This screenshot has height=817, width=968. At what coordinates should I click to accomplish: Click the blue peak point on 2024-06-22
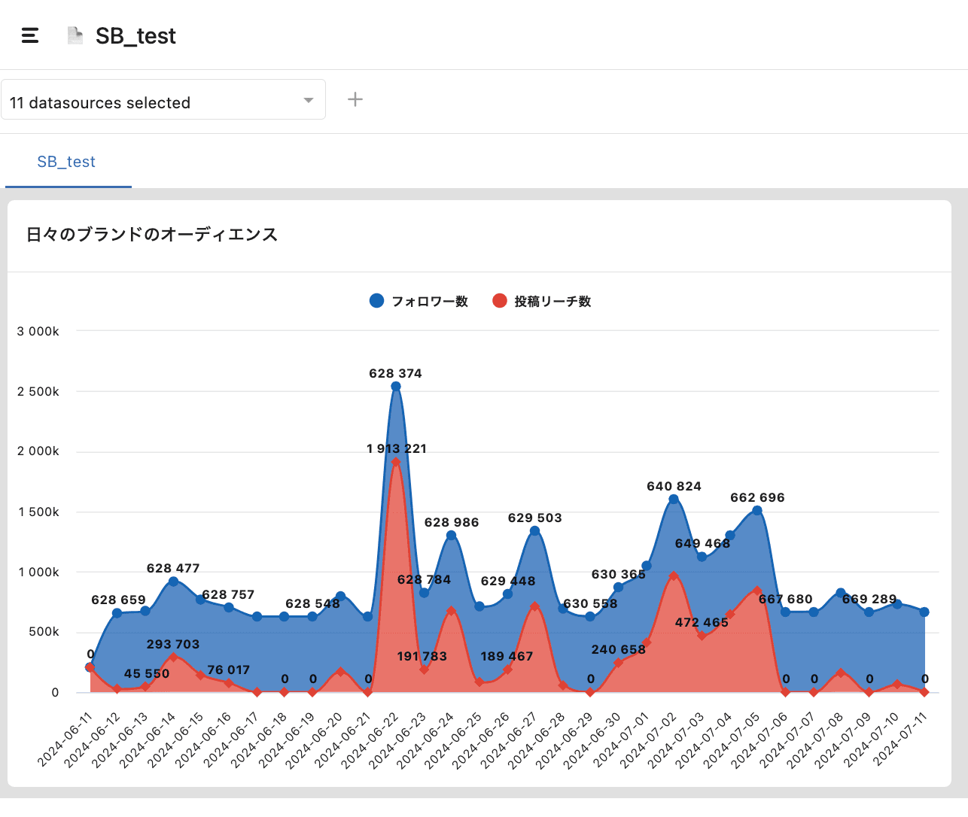tap(396, 387)
